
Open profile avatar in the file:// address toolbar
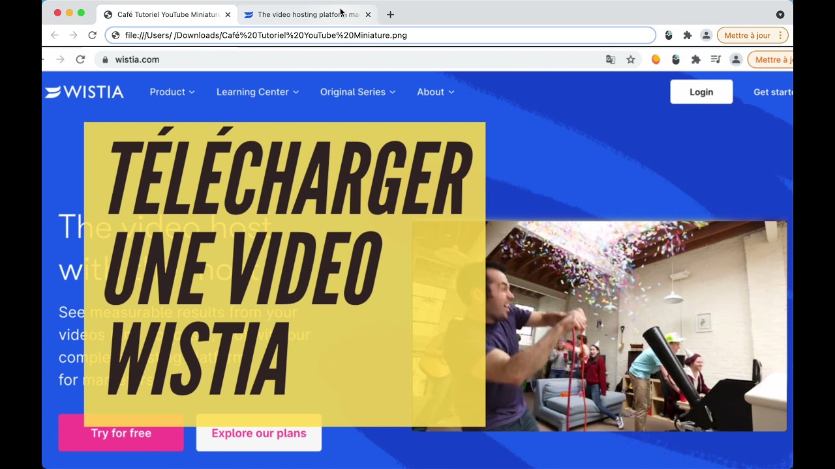706,35
